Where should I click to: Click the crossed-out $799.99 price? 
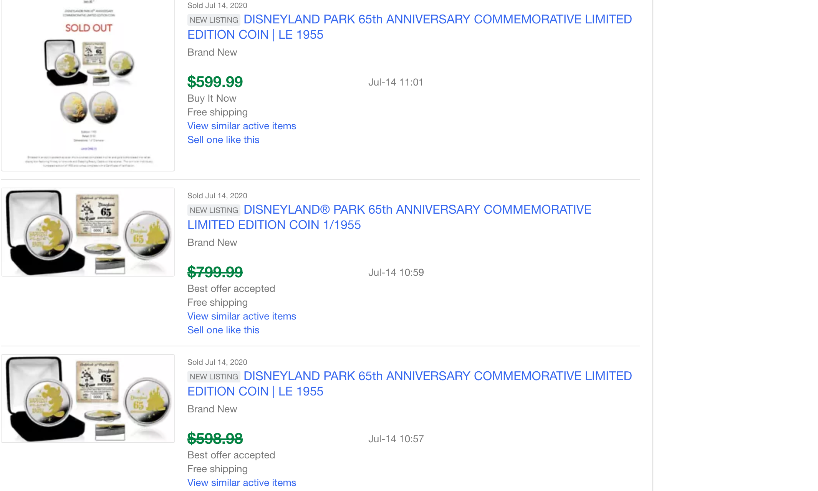215,272
